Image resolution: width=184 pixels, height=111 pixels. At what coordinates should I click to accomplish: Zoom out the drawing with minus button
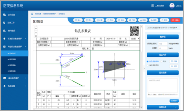pos(36,32)
